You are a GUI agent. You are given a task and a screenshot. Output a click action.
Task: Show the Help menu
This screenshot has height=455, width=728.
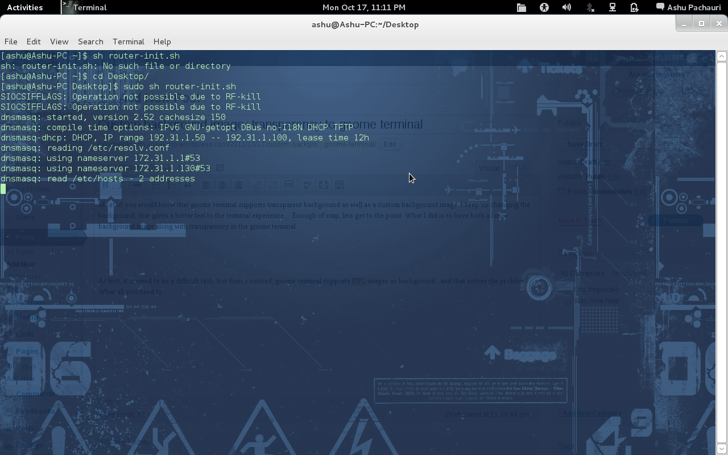(162, 42)
